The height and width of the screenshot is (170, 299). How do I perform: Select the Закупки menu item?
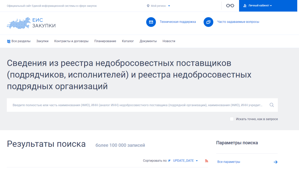click(x=42, y=41)
